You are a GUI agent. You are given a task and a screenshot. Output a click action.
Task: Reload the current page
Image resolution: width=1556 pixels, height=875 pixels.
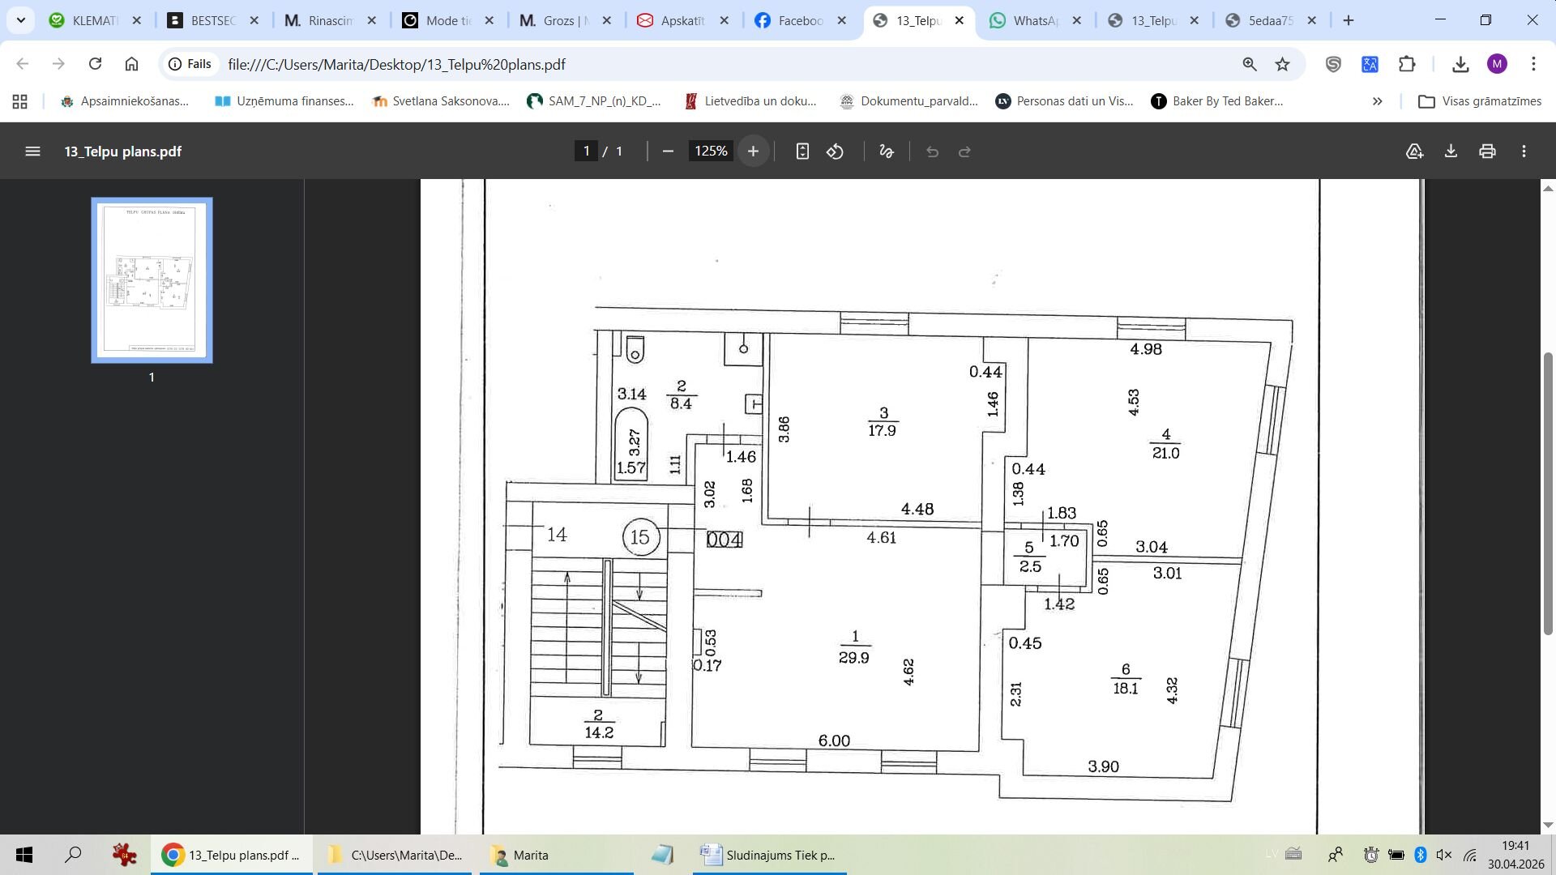[95, 64]
